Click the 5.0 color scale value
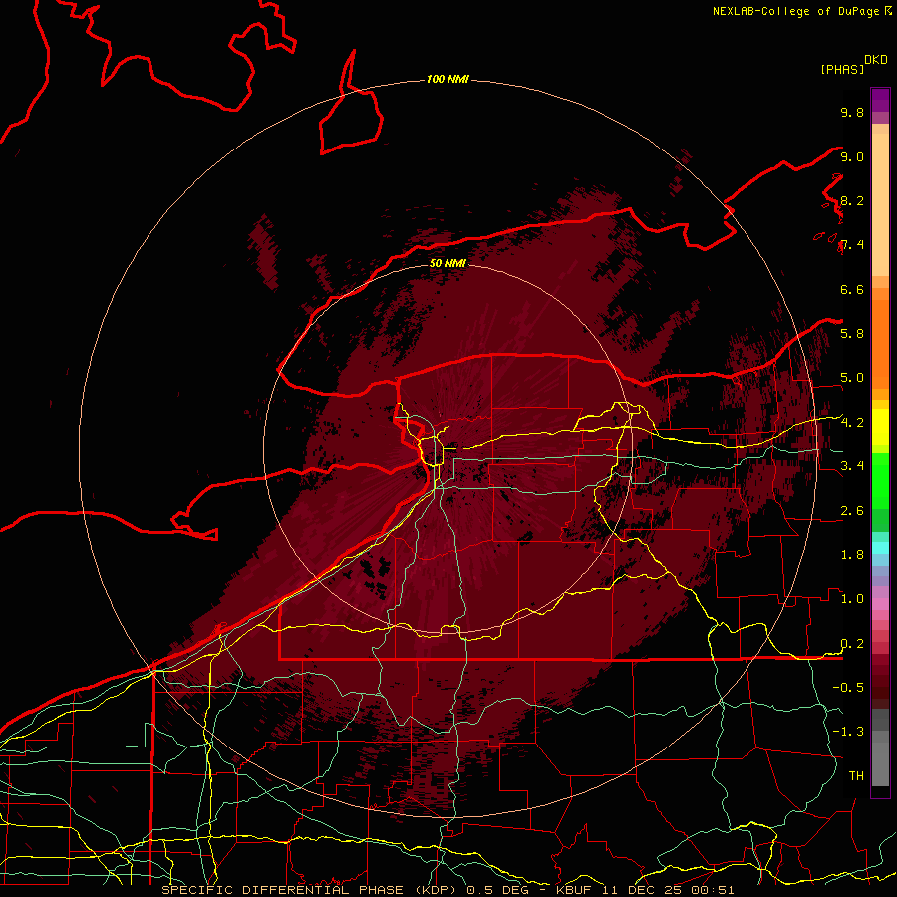 click(852, 378)
